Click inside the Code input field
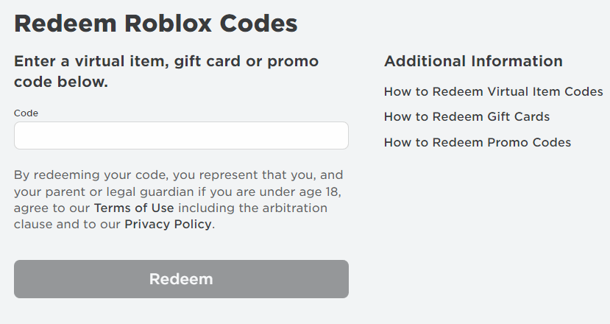This screenshot has height=324, width=610. coord(181,135)
